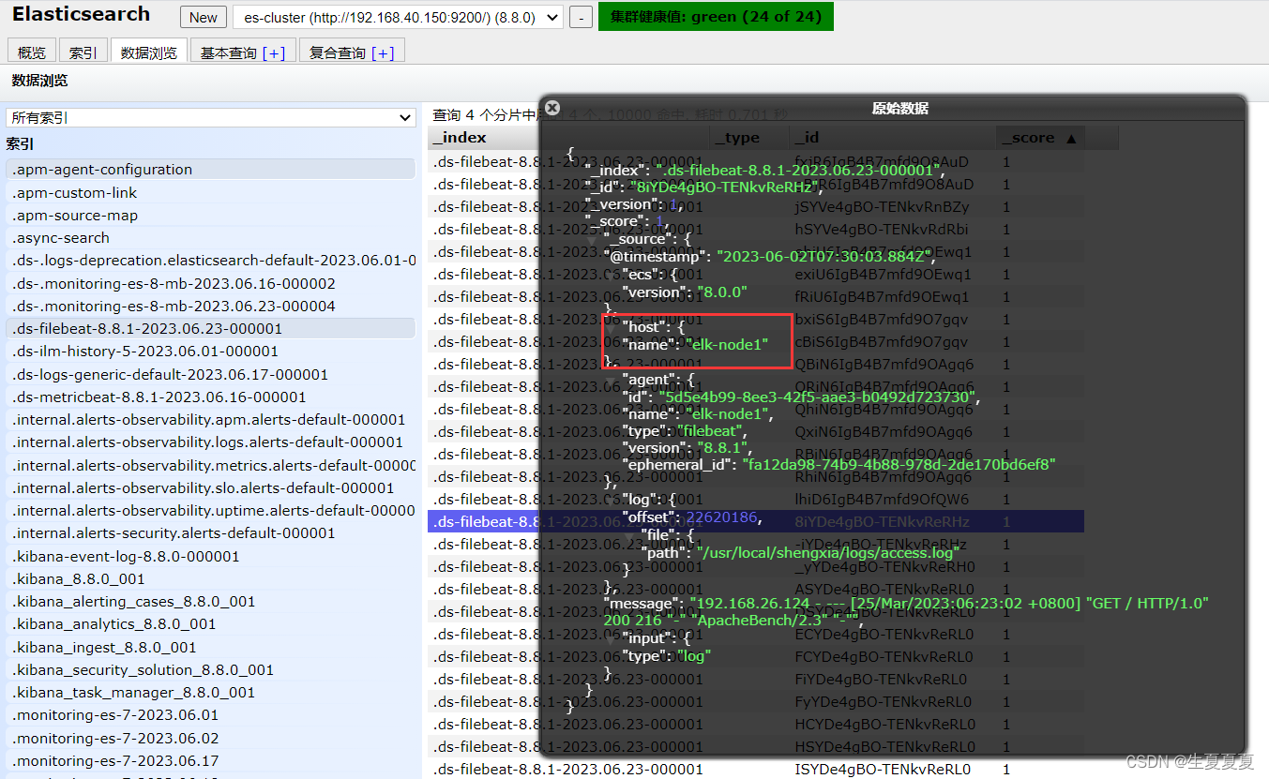The height and width of the screenshot is (779, 1269).
Task: Collapse the "log" object in raw JSON
Action: point(611,500)
